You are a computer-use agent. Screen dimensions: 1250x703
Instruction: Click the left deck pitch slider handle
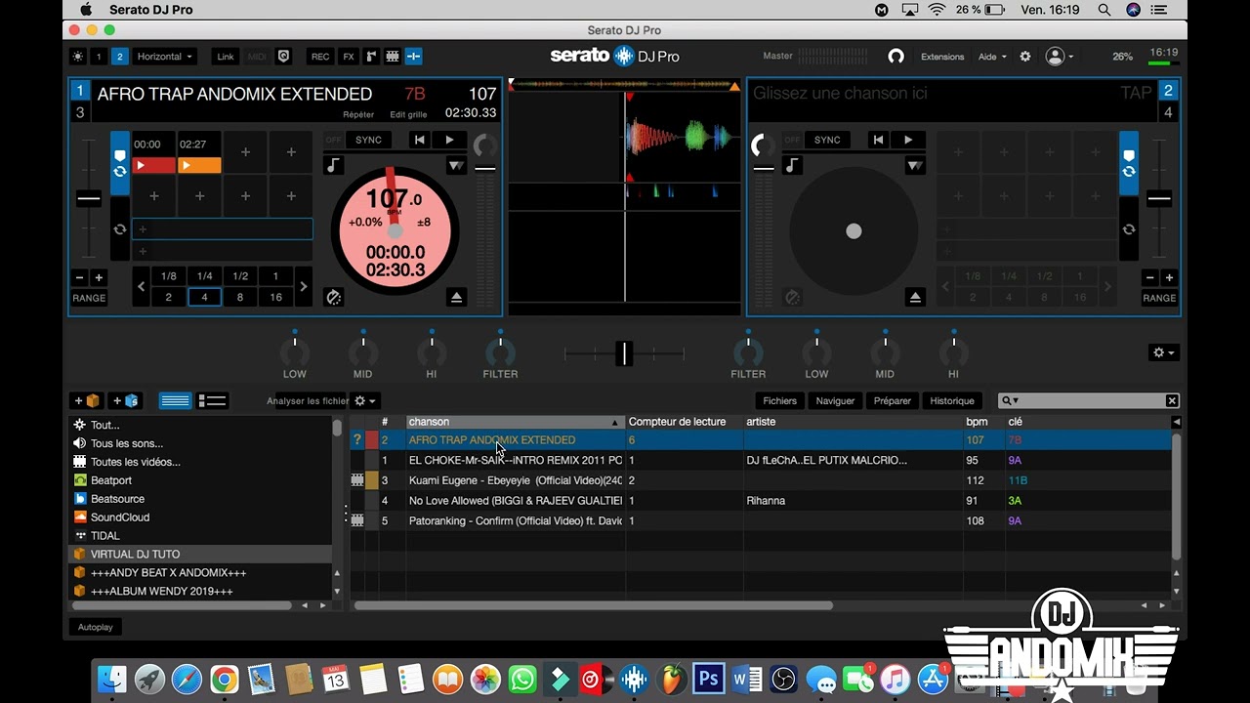[89, 199]
